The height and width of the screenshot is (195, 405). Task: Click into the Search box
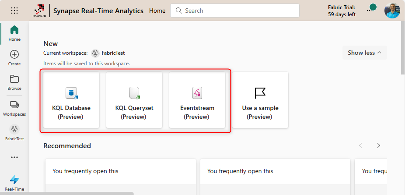click(235, 11)
